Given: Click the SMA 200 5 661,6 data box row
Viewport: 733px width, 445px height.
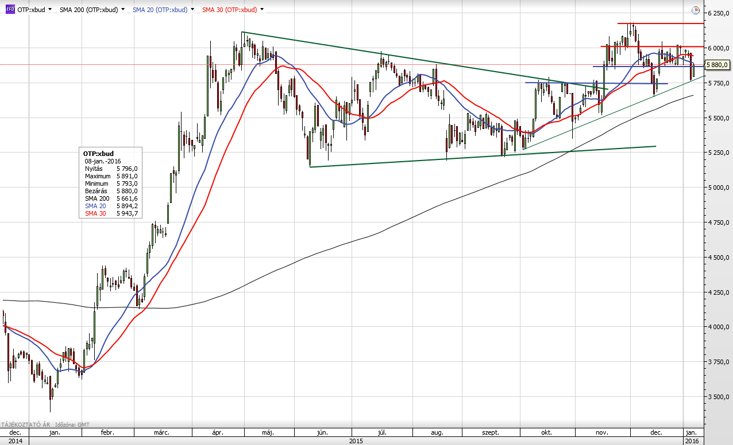Looking at the screenshot, I should tap(110, 198).
